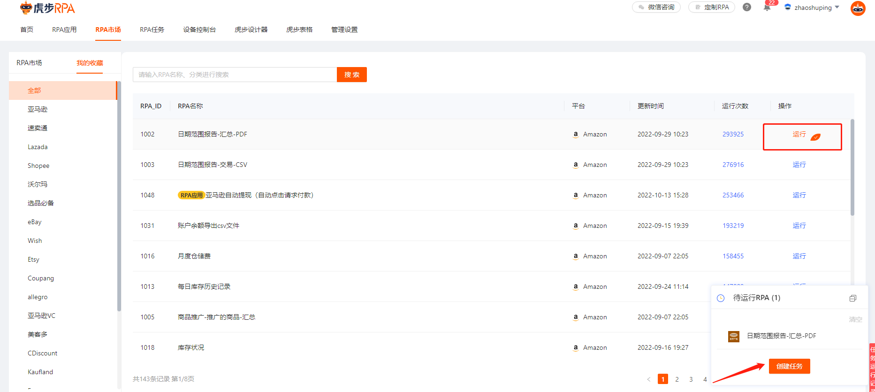Switch to the 我的收藏 tab

[x=90, y=63]
